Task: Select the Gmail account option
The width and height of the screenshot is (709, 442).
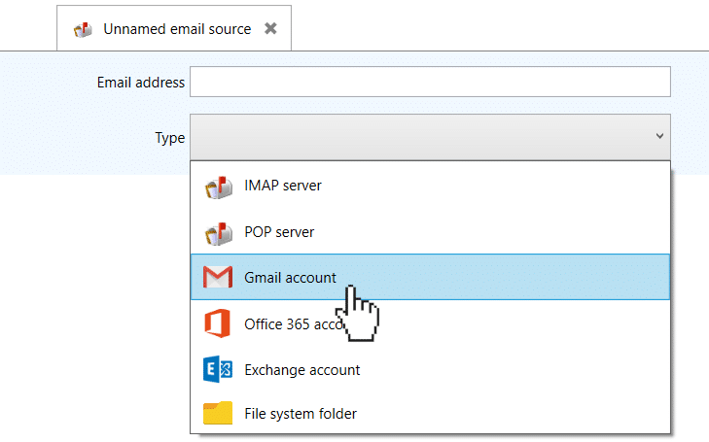Action: point(430,277)
